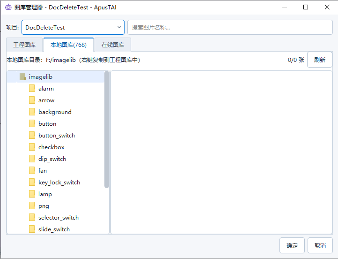The width and height of the screenshot is (338, 259).
Task: Click the button folder icon
Action: pyautogui.click(x=32, y=123)
